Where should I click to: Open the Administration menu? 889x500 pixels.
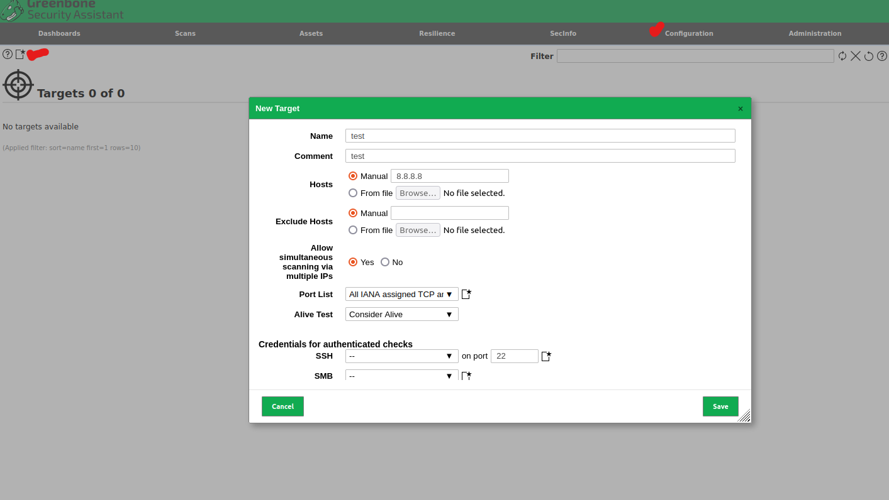tap(815, 33)
